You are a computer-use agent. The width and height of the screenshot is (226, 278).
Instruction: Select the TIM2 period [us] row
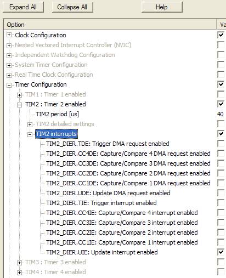click(57, 114)
